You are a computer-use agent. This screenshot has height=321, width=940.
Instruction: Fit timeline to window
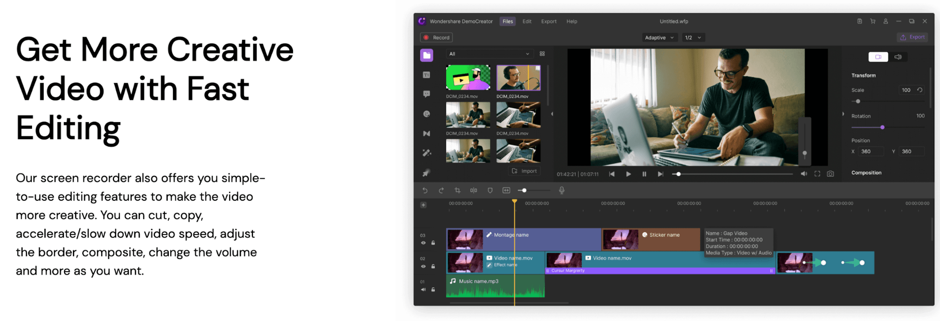[506, 190]
